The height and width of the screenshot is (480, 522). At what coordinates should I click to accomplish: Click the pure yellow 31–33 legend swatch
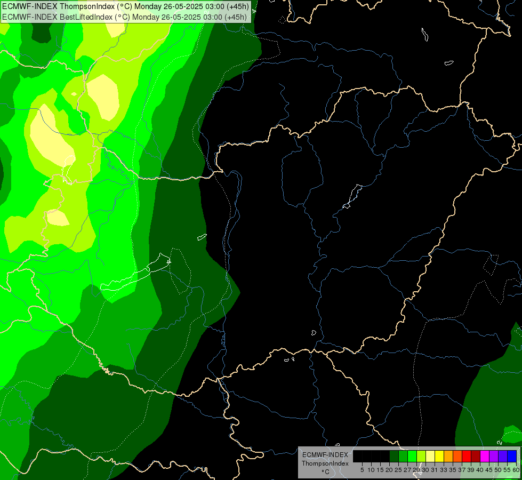[439, 456]
